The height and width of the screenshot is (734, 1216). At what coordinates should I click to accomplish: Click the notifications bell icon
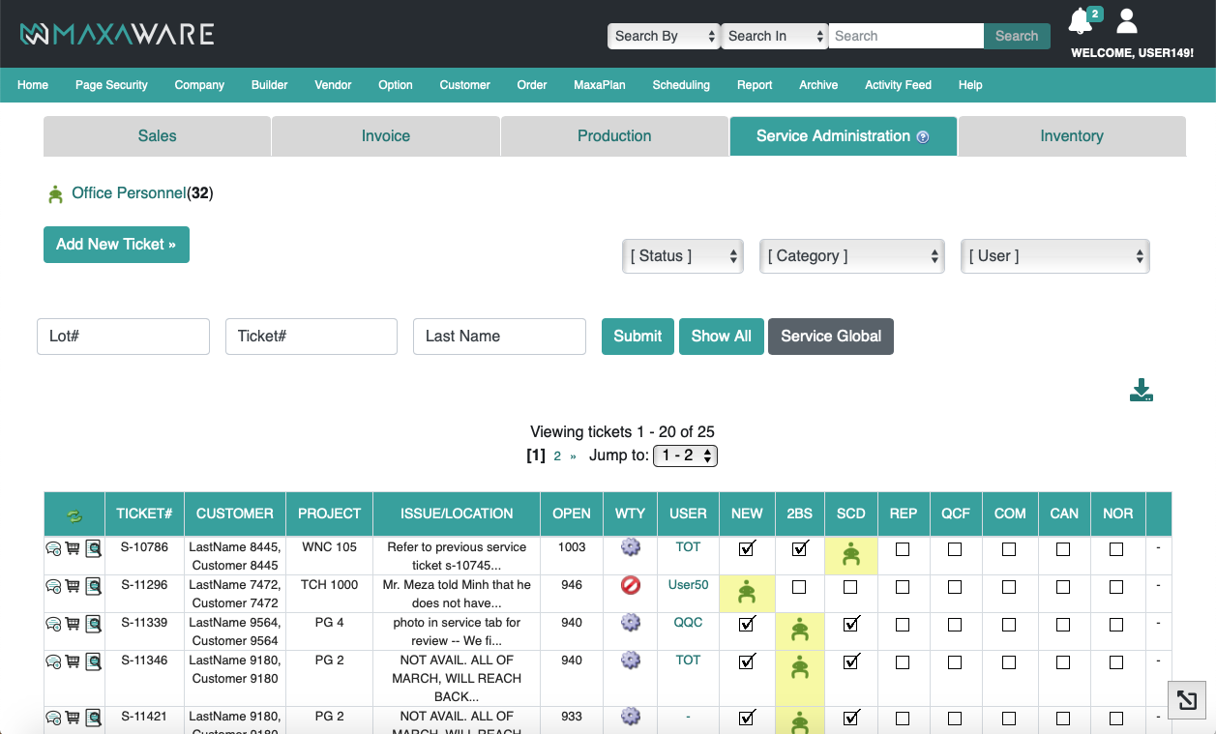coord(1081,21)
